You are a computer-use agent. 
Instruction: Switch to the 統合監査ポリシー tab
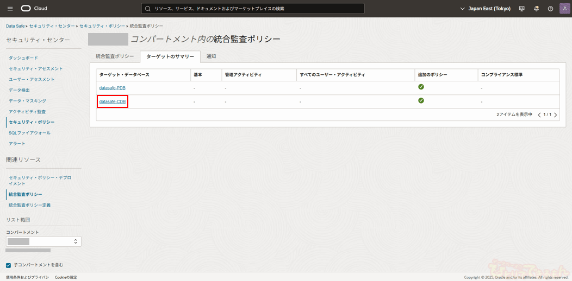coord(115,56)
